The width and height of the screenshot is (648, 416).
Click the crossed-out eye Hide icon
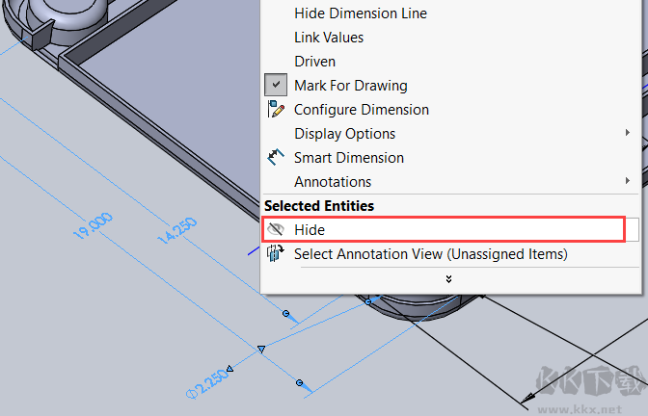click(x=276, y=230)
